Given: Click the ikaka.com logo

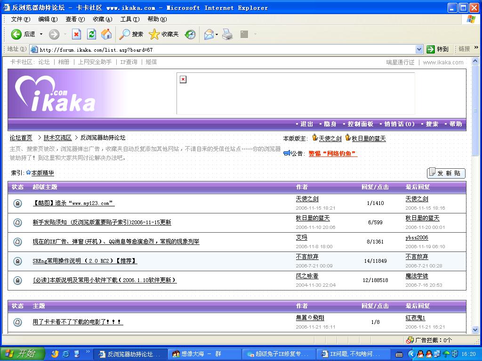Looking at the screenshot, I should click(56, 94).
